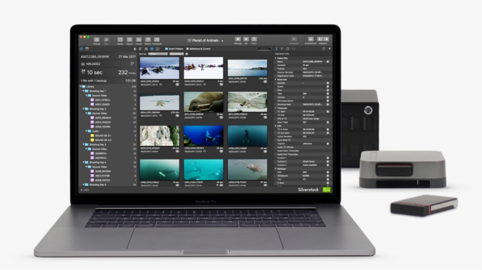Click the Offload toolbar icon
The width and height of the screenshot is (482, 270).
96,39
